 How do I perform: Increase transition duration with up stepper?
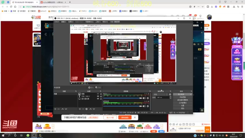pos(170,97)
